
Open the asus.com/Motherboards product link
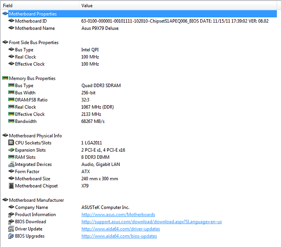coord(118,214)
